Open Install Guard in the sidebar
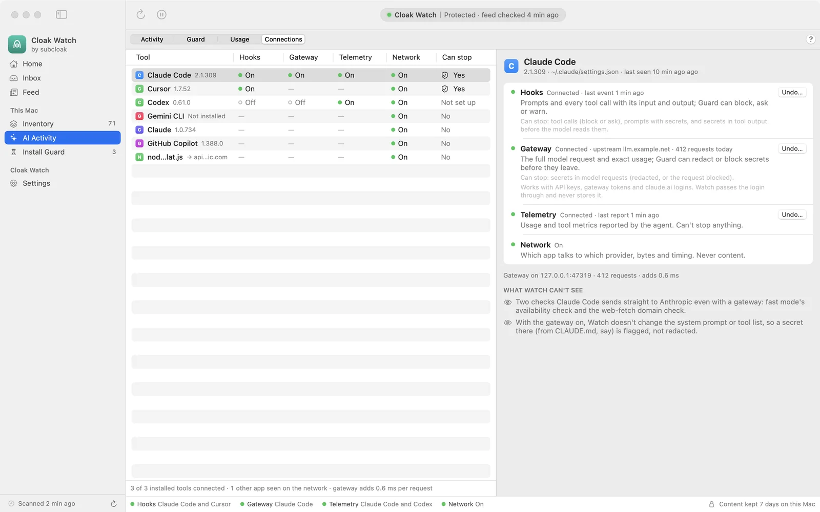 [x=63, y=152]
